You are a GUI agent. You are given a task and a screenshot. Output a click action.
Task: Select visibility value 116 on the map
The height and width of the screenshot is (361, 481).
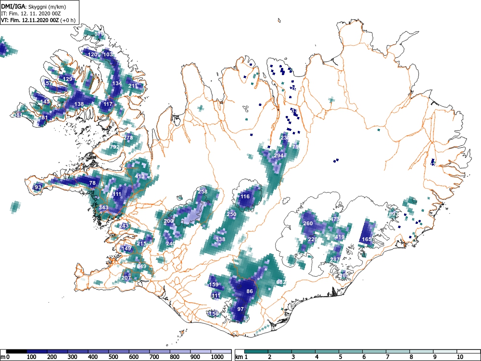pyautogui.click(x=245, y=196)
